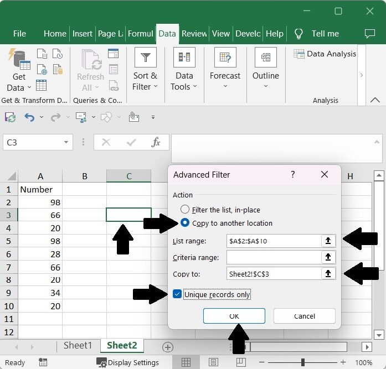Screen dimensions: 386x369
Task: Select Copy to another location option
Action: coord(185,224)
